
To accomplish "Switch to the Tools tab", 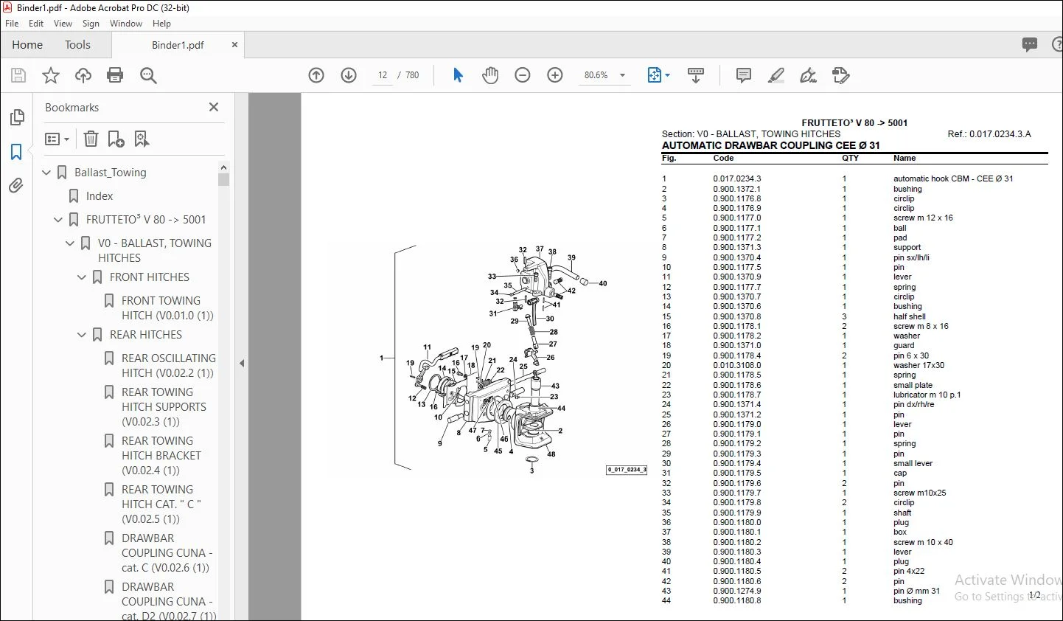I will [x=77, y=45].
